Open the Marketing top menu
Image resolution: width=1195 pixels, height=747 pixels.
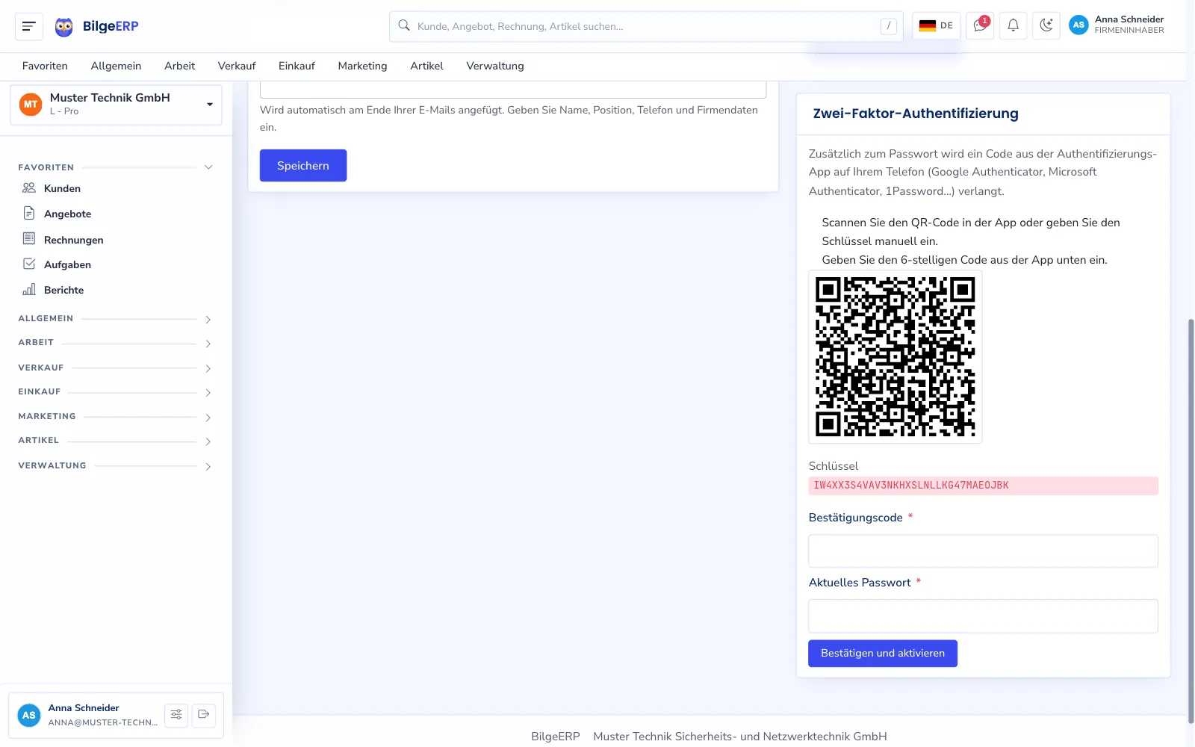pyautogui.click(x=362, y=66)
